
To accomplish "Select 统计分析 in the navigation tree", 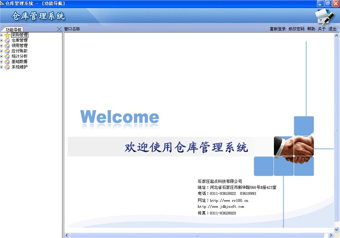I will (20, 56).
